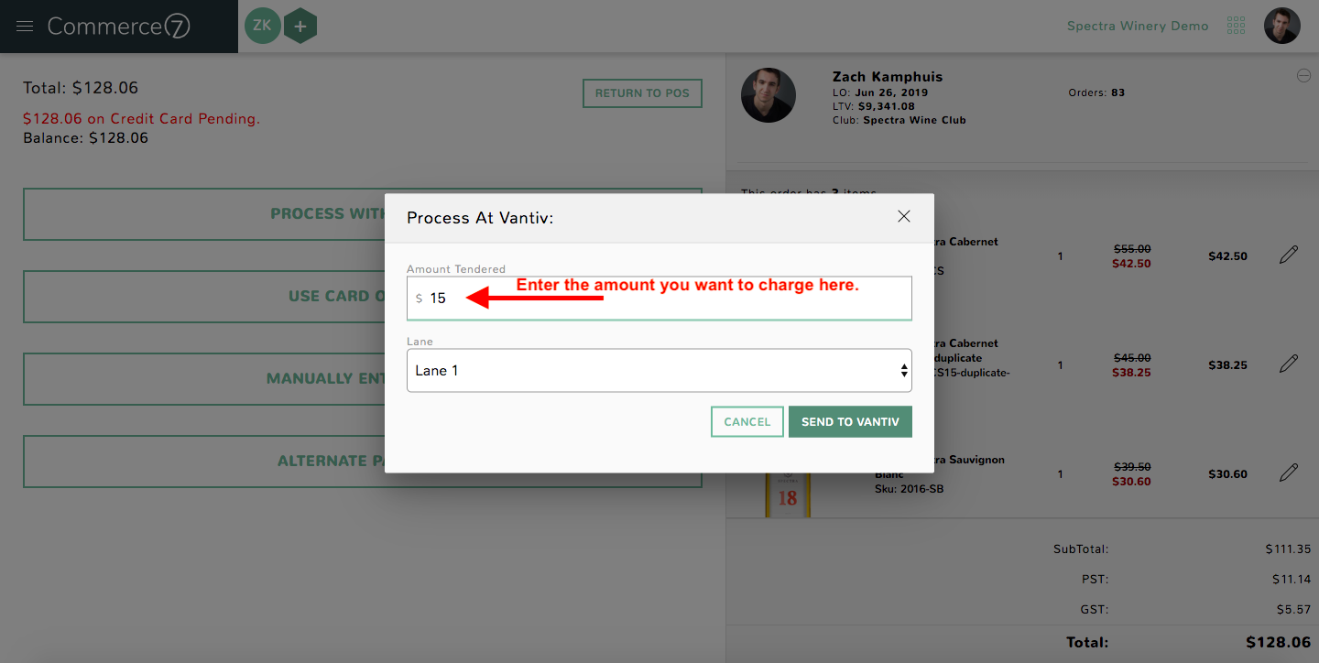Viewport: 1319px width, 663px height.
Task: Click Zach Kamphuis customer photo
Action: pyautogui.click(x=768, y=95)
